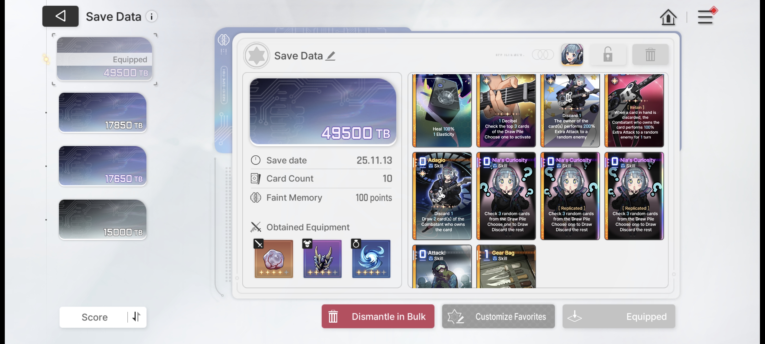Screen dimensions: 765x344
Task: Toggle sort order arrows beside Score
Action: tap(136, 317)
